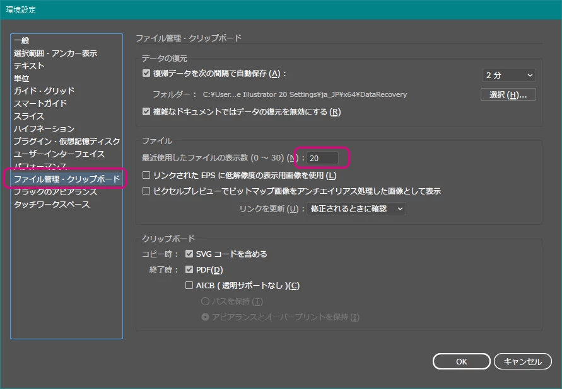Click the recent files count field
The width and height of the screenshot is (562, 389).
click(322, 157)
